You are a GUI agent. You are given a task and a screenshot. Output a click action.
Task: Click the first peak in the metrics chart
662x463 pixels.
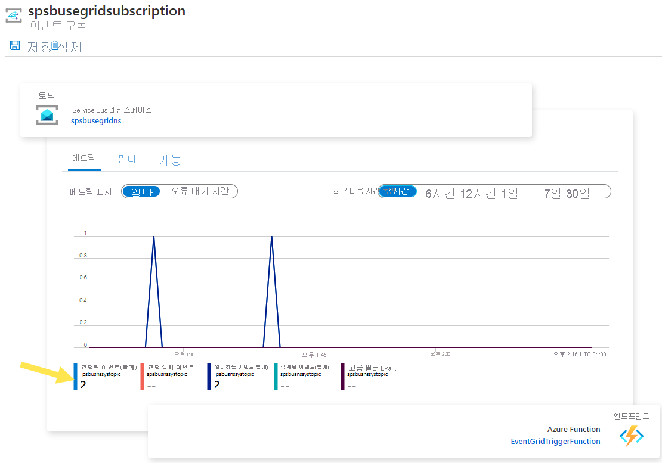[x=154, y=237]
